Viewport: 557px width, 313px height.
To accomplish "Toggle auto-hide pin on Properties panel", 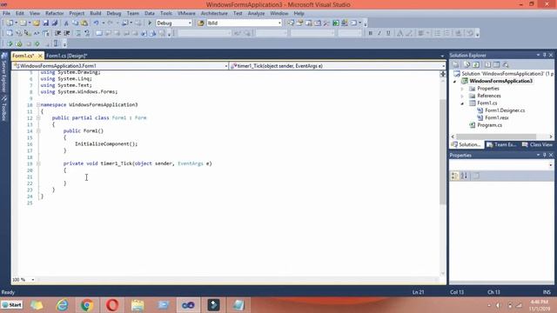I will pyautogui.click(x=544, y=155).
